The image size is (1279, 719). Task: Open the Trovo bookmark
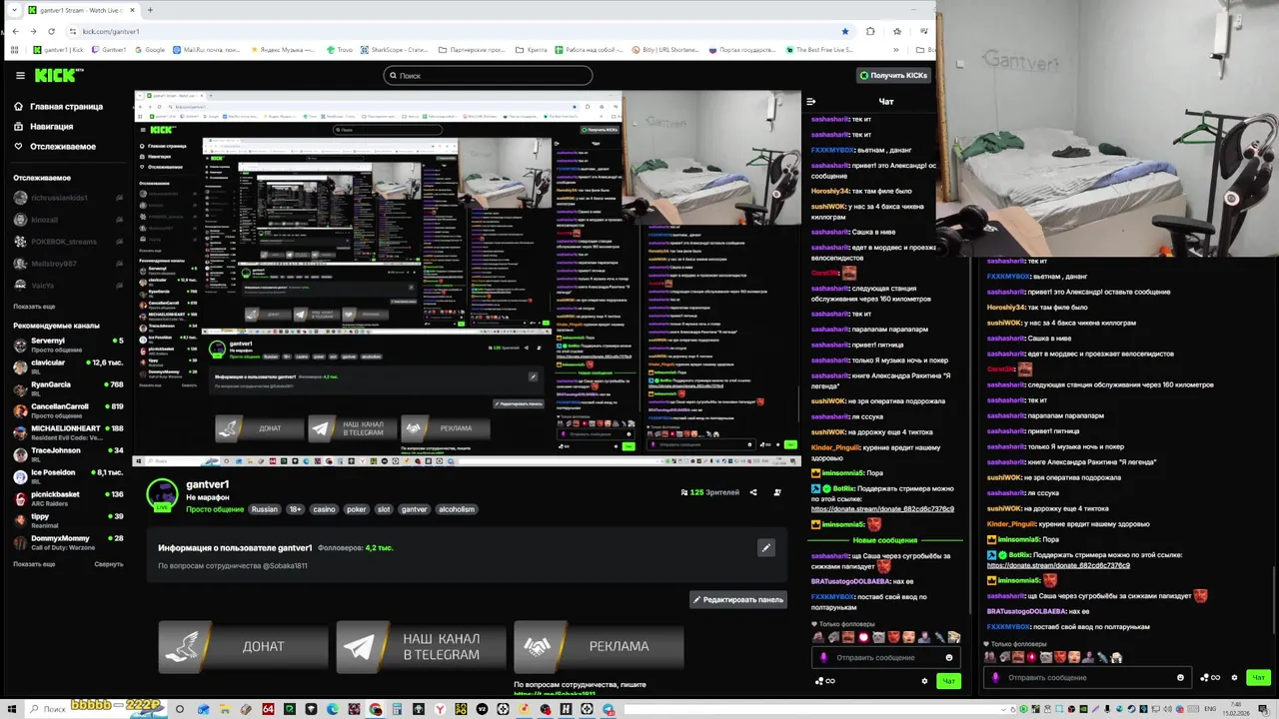coord(340,49)
